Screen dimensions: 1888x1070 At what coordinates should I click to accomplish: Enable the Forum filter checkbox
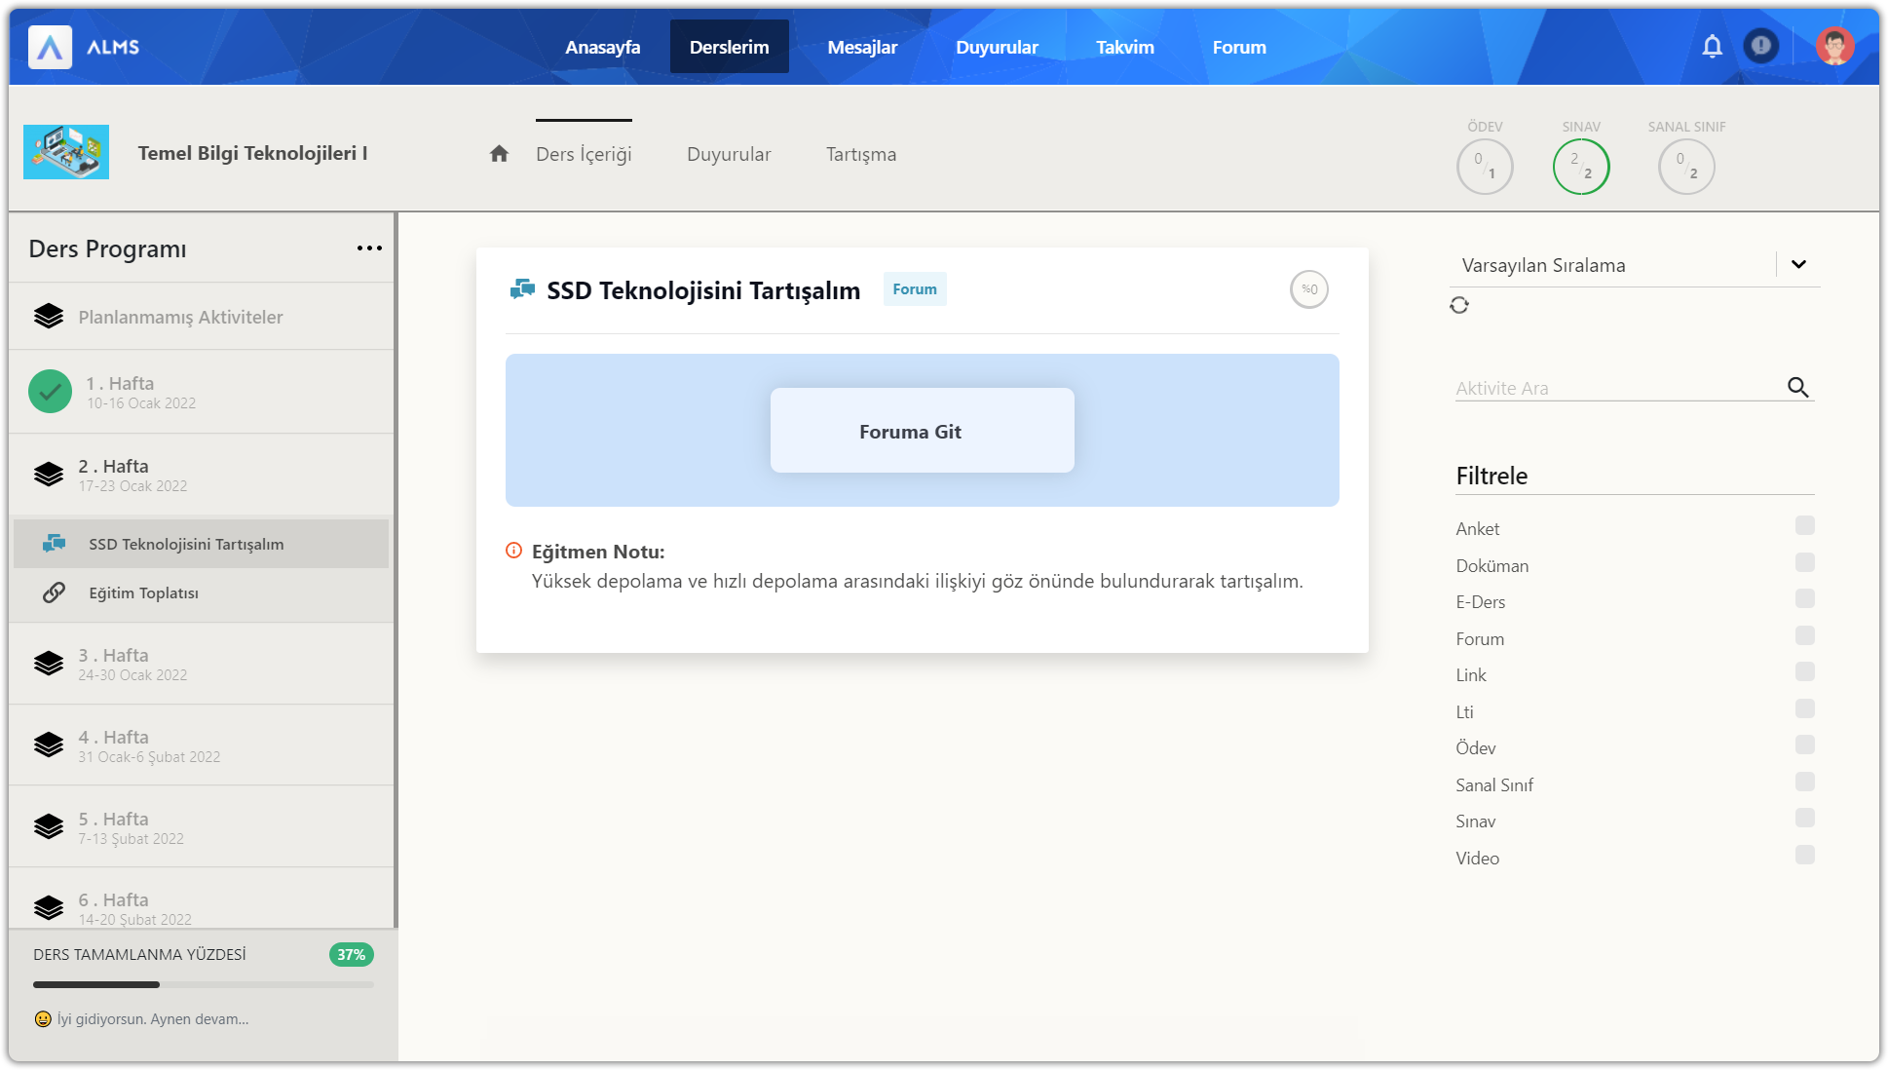pos(1804,635)
